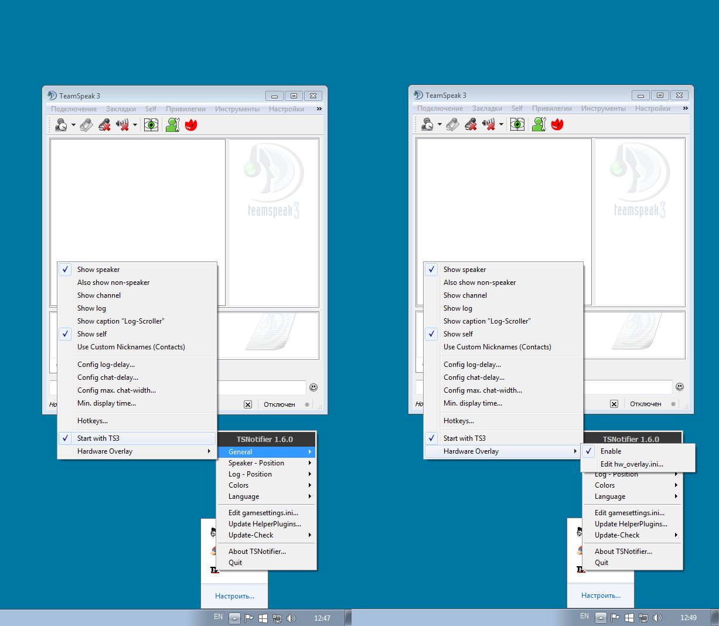
Task: Enable Show log in right menu
Action: click(503, 308)
